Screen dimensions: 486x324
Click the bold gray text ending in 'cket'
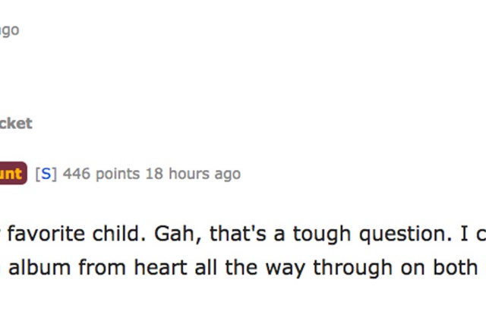pos(16,124)
